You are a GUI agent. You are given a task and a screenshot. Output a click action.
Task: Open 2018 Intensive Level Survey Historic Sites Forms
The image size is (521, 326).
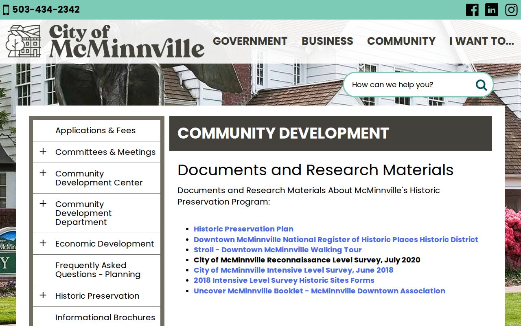click(x=284, y=280)
